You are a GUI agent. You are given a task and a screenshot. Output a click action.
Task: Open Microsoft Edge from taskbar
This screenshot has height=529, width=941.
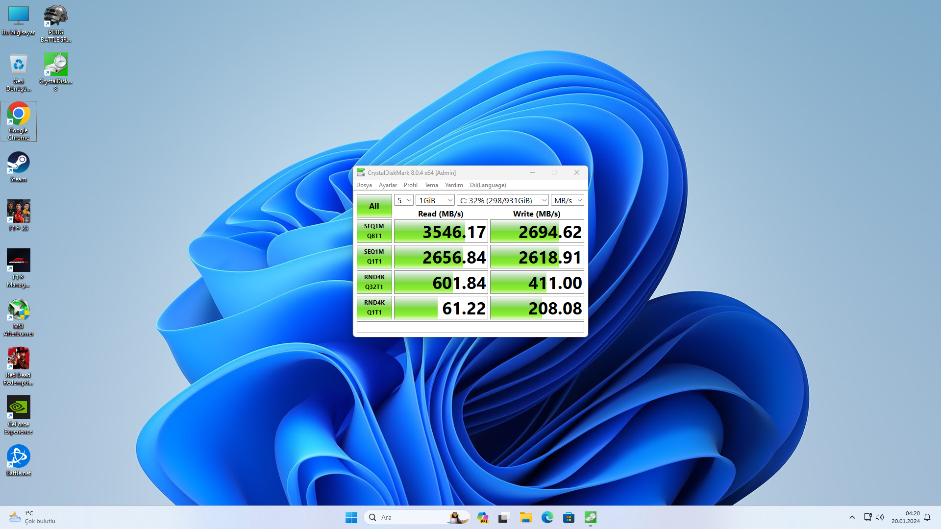pyautogui.click(x=547, y=517)
